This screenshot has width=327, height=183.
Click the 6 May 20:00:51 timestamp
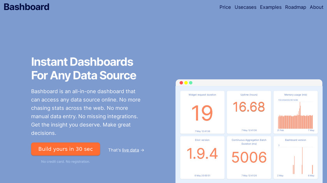(202, 176)
